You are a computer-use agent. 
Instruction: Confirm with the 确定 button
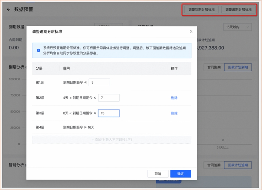[x=181, y=174]
